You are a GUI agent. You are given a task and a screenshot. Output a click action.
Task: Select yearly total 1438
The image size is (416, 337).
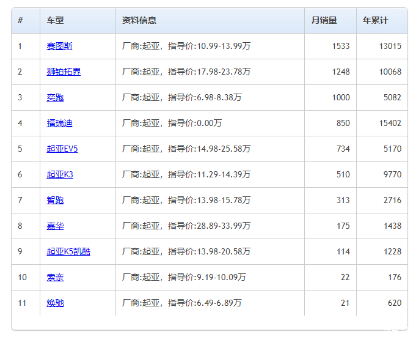click(x=392, y=226)
